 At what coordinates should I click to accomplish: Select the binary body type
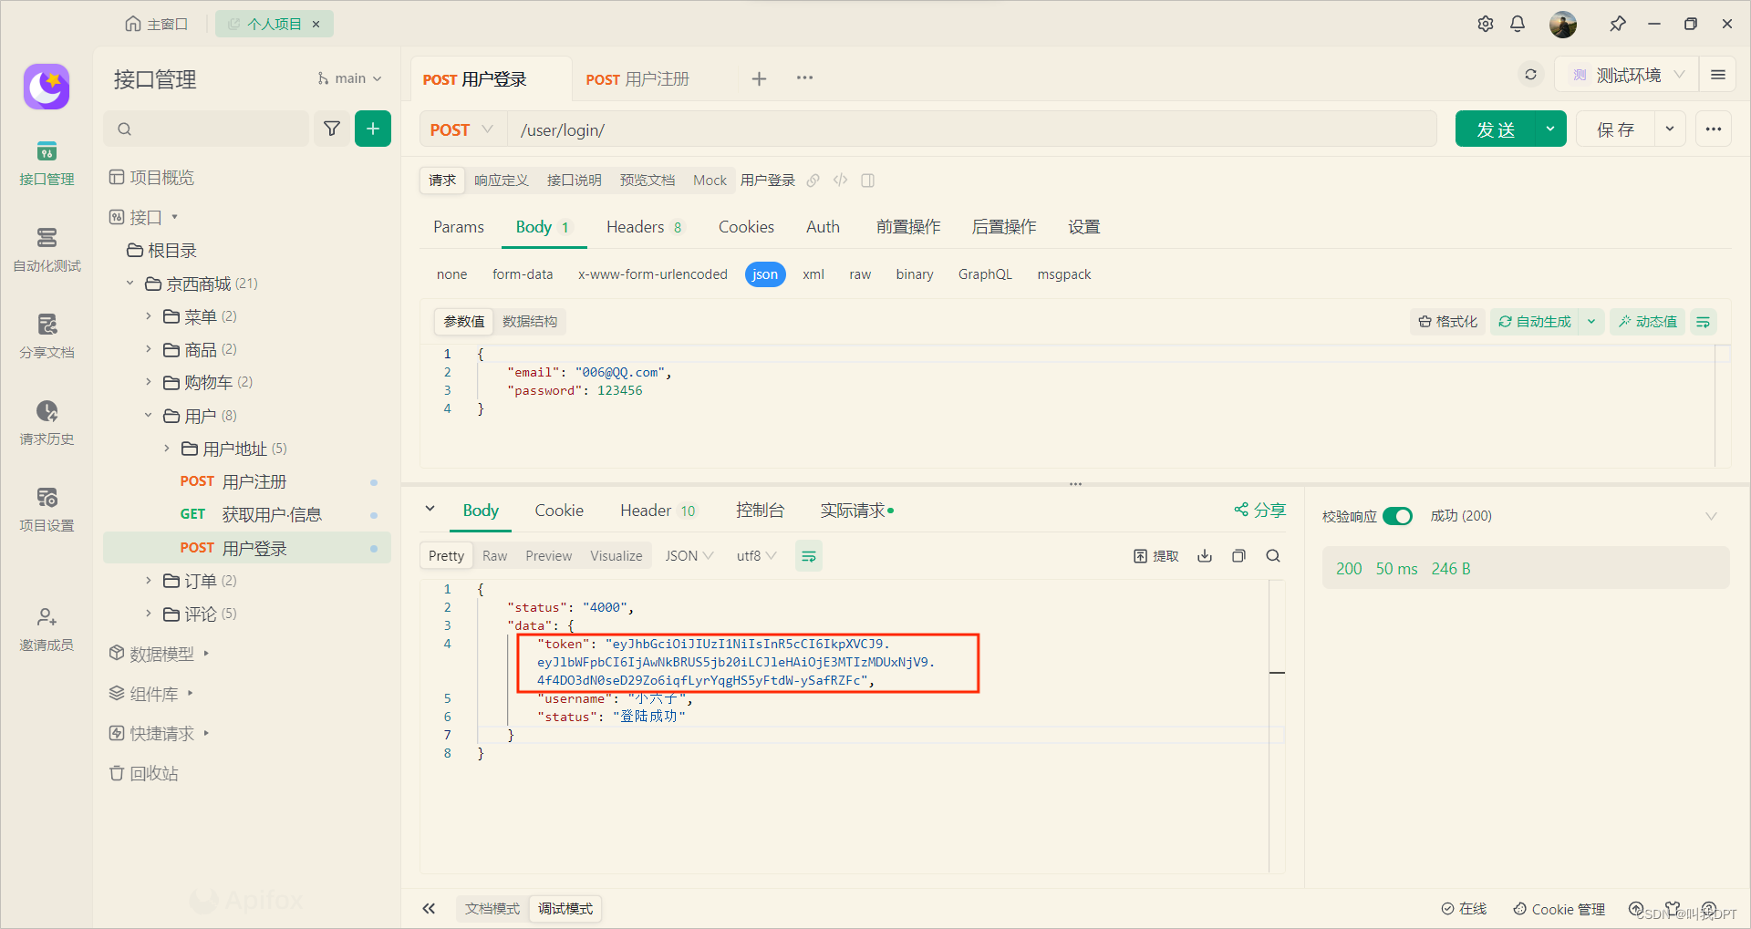(x=915, y=274)
